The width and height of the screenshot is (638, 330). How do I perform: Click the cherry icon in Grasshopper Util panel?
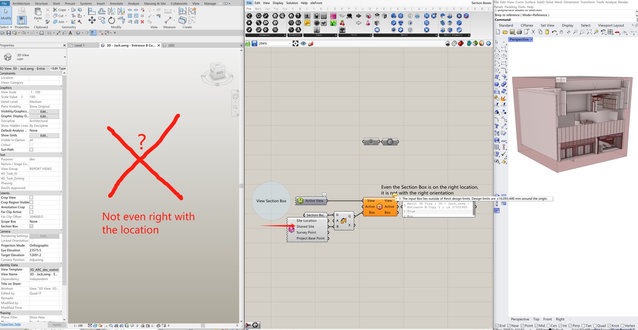(x=342, y=23)
